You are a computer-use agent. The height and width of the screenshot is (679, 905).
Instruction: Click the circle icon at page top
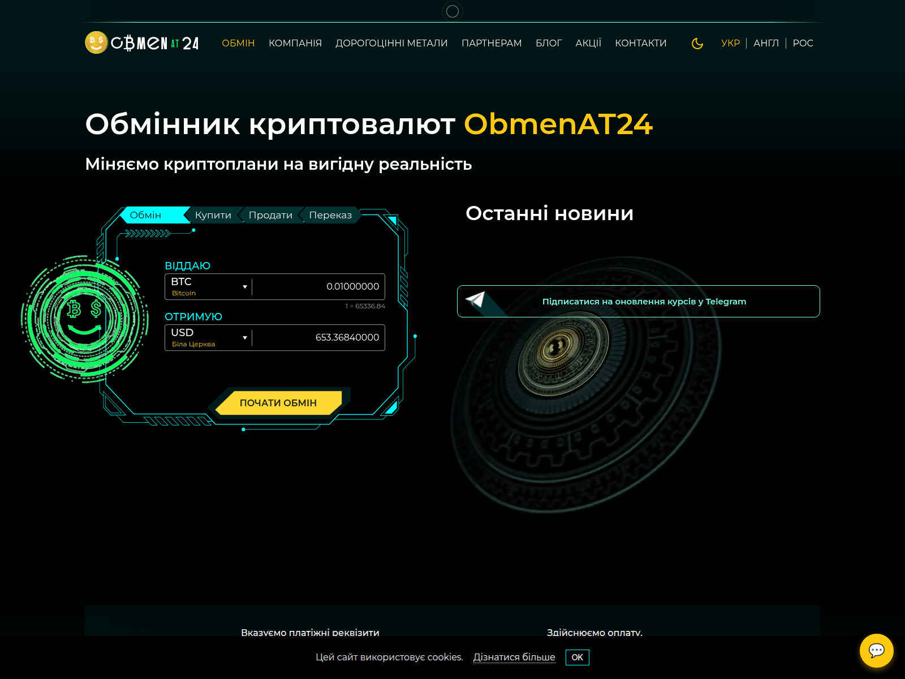[x=453, y=11]
